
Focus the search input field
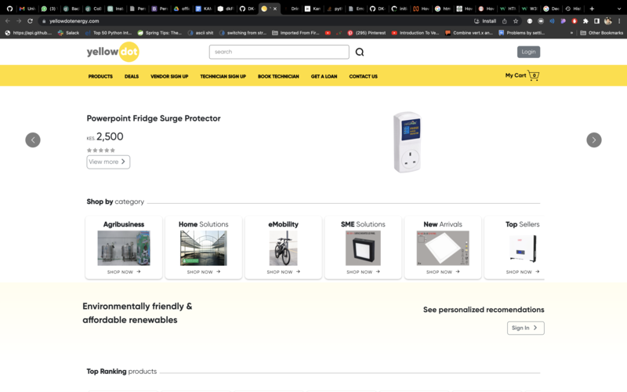tap(278, 52)
